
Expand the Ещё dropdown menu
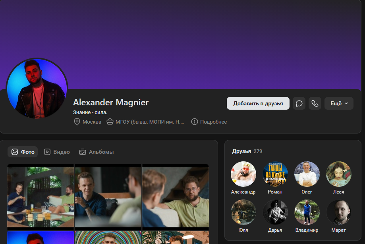(x=339, y=103)
